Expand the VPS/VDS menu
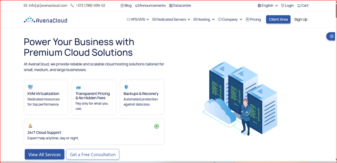Viewport: 337px width, 163px height. [138, 19]
